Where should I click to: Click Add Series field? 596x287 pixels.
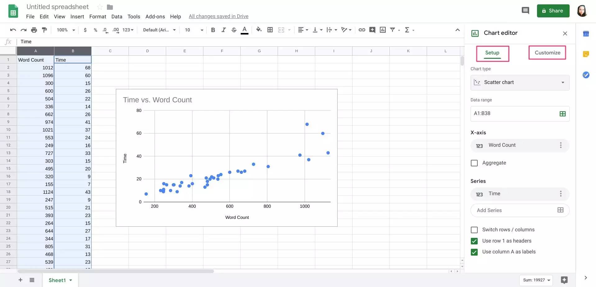point(520,211)
